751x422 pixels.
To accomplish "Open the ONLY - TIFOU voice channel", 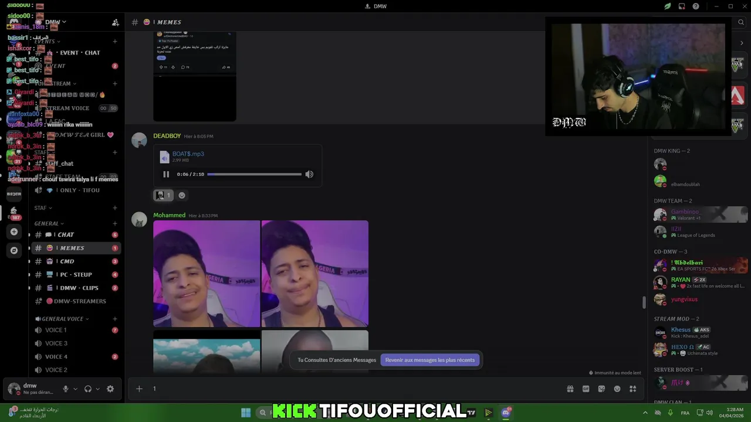I will click(x=76, y=190).
